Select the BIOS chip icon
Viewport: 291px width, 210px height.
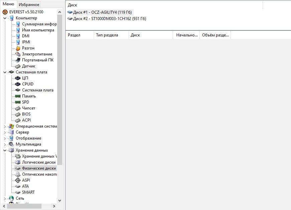coord(18,115)
